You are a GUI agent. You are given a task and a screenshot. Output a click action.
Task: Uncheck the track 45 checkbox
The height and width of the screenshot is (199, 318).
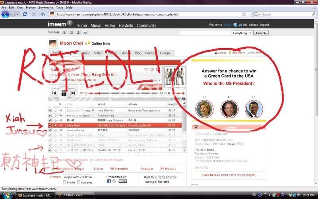pyautogui.click(x=50, y=121)
